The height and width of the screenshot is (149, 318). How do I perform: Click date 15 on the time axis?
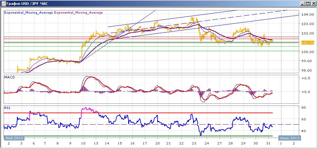coord(120,143)
